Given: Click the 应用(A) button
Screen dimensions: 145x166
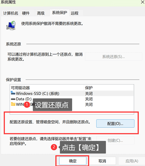Looking at the screenshot, I should coord(132,161).
